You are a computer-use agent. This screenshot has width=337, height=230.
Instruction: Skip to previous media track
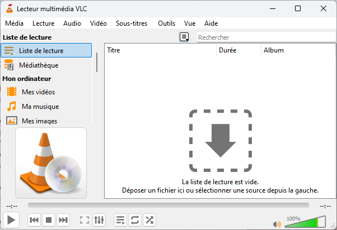[x=34, y=220]
